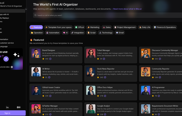
Task: Click the tutorial video arrow icon
Action: pos(12,67)
